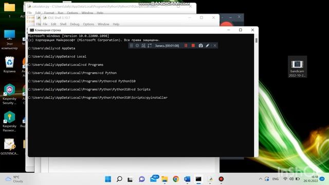
Task: Open the Help menu in the calculator.py editor
Action: (x=100, y=13)
